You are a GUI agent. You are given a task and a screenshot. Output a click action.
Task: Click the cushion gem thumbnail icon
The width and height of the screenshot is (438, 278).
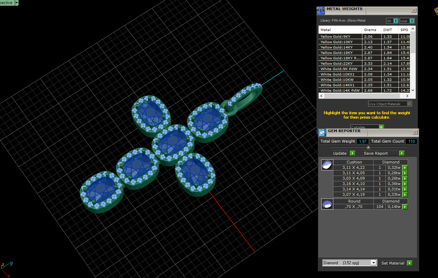click(x=327, y=165)
